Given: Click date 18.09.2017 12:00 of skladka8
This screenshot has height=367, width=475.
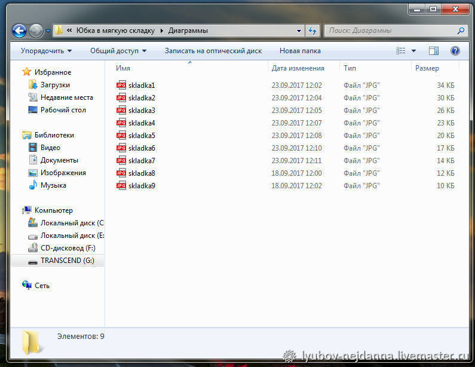Looking at the screenshot, I should point(296,173).
